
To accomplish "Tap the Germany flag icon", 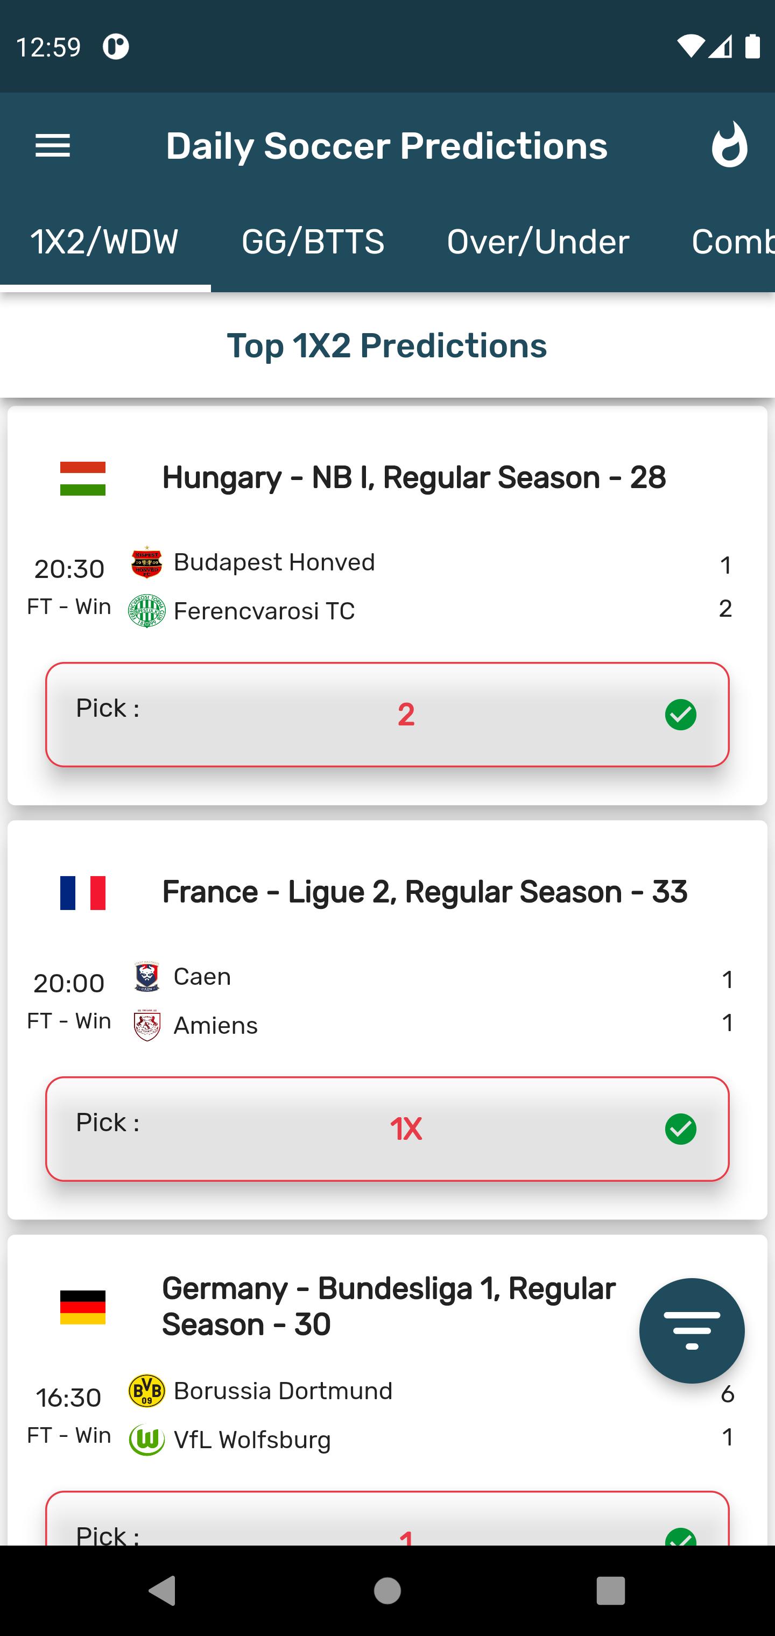I will click(x=82, y=1307).
